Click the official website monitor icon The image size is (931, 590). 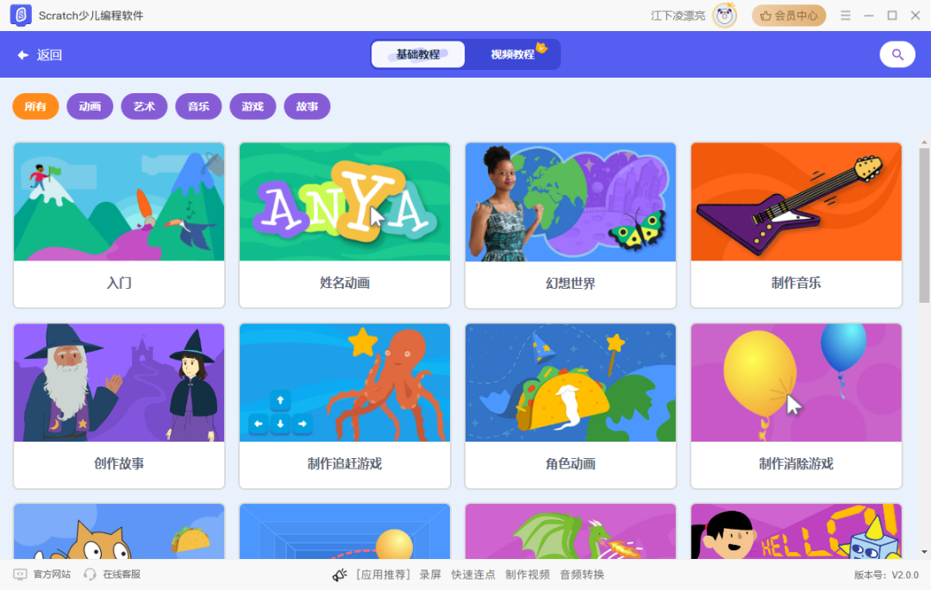[20, 574]
